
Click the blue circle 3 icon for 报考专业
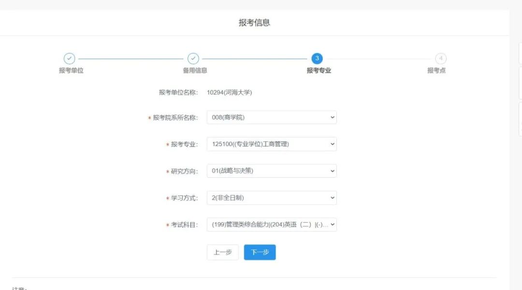point(317,58)
